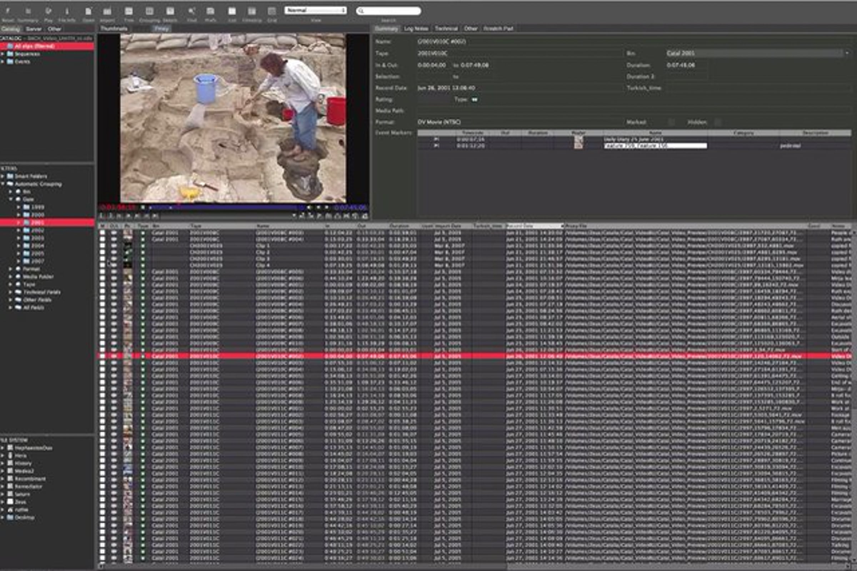Switch to Grid view icon
This screenshot has height=571, width=857.
tap(272, 11)
